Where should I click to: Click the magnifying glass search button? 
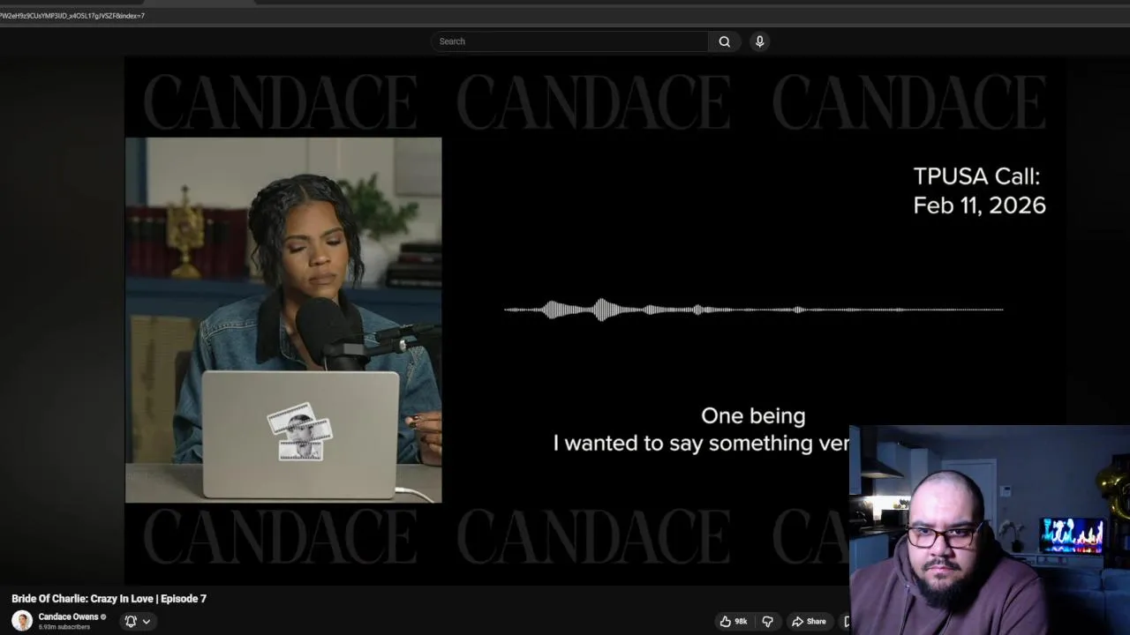[724, 41]
